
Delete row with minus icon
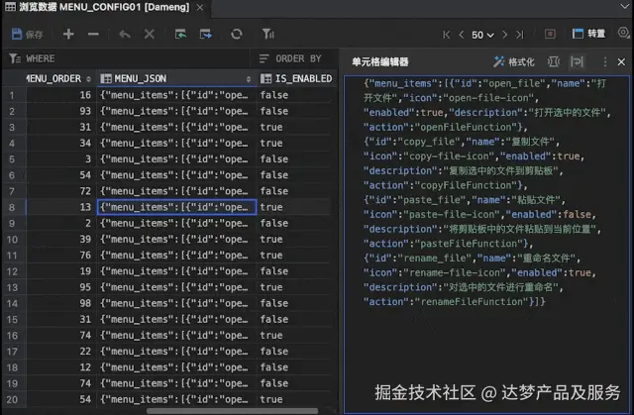click(x=93, y=35)
